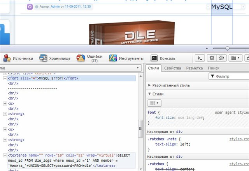Collapse the textarea node
249x171 pixels.
[x=5, y=155]
